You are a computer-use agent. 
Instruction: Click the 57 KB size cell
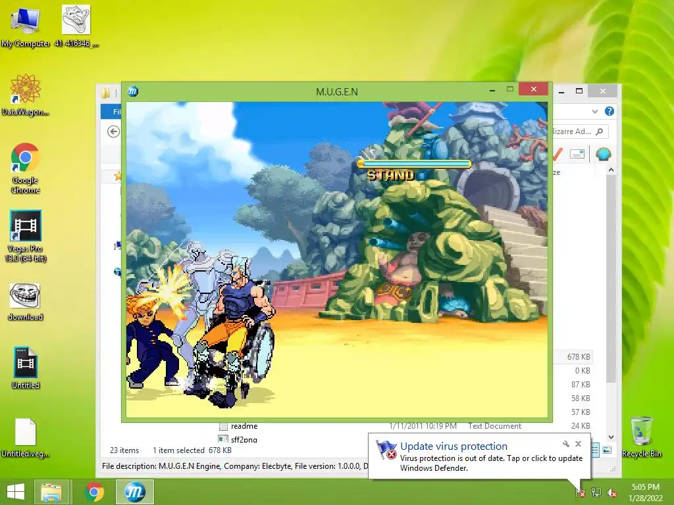coord(581,412)
